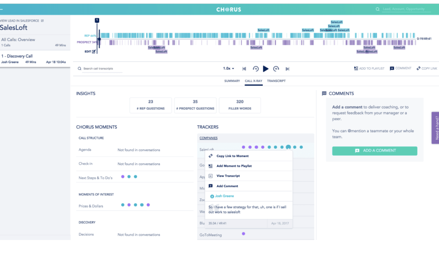This screenshot has width=439, height=253.
Task: Click first teal dot in Prices & Dollars
Action: tap(122, 205)
